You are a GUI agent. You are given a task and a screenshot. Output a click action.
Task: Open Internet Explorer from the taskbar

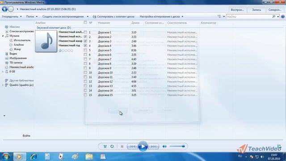coord(34,157)
